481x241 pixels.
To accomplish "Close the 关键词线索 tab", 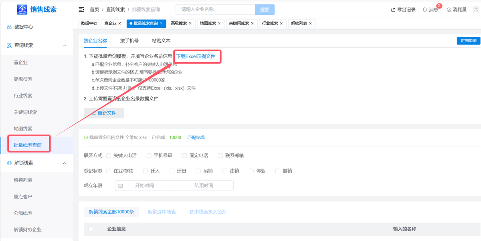I will 252,24.
